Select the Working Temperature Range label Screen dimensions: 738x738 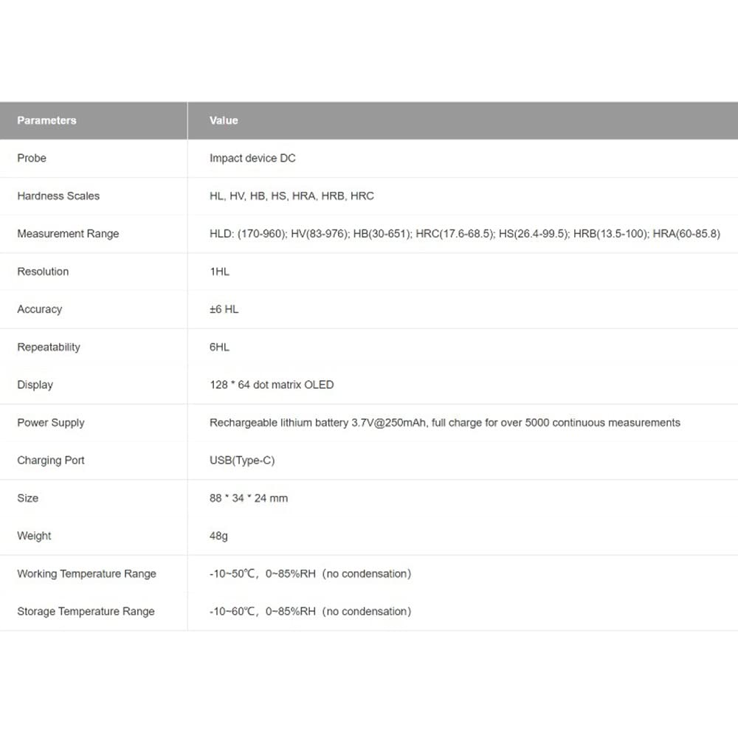[x=86, y=573]
